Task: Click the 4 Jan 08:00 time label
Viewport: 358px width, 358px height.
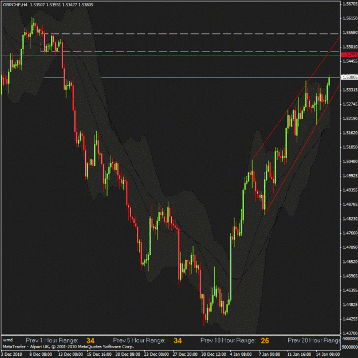Action: click(241, 355)
